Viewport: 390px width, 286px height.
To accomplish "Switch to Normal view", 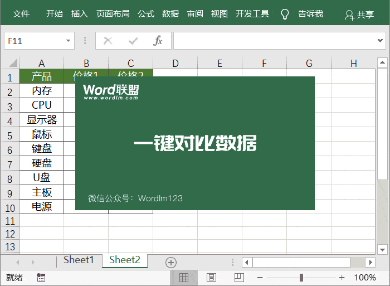I will point(184,277).
